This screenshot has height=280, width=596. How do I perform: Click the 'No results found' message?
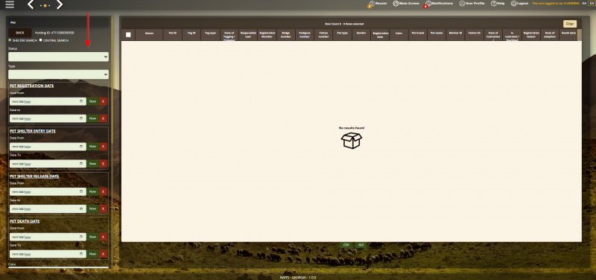352,128
